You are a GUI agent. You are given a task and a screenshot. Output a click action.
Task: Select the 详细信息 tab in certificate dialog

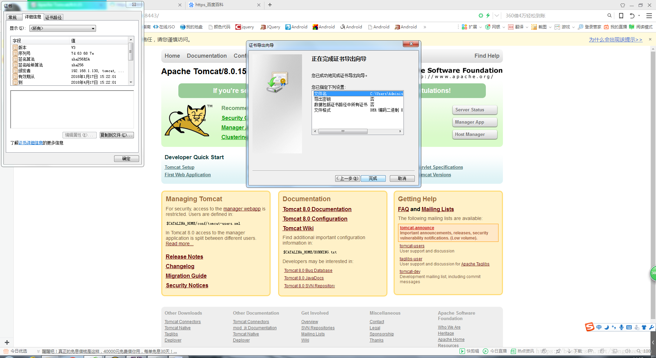point(33,17)
